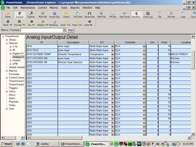
Task: Click the Refresh - F5 icon
Action: coord(43,23)
